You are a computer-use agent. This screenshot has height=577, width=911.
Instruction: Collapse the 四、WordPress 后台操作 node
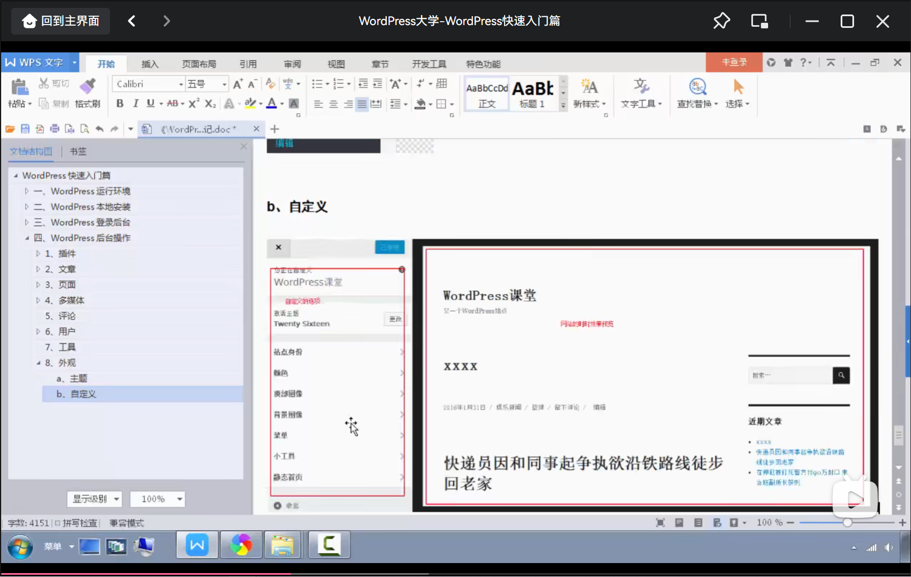pyautogui.click(x=26, y=238)
